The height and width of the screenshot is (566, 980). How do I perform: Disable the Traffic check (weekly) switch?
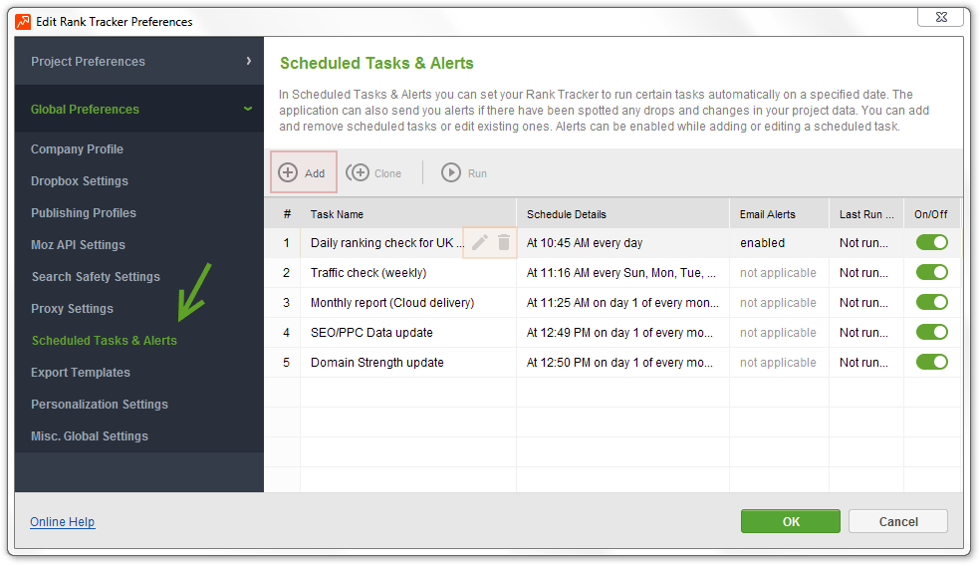(932, 272)
